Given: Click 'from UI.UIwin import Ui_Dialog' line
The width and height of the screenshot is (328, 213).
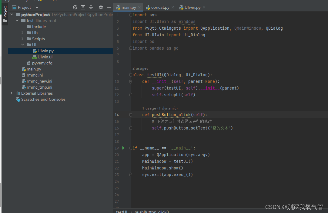Looking at the screenshot, I should 169,35.
